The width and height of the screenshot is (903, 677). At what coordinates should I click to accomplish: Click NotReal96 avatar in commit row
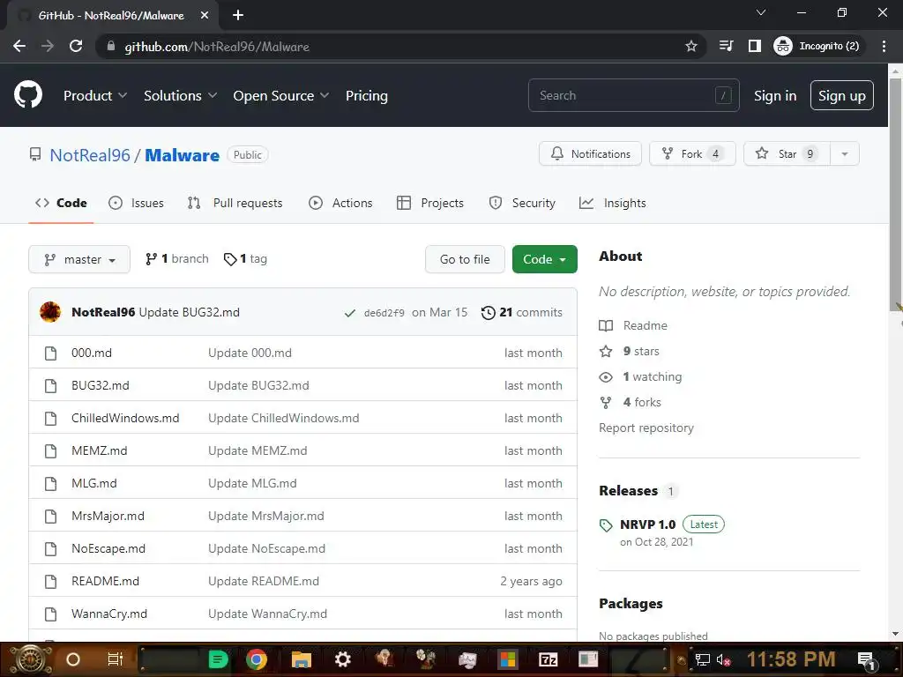click(x=50, y=312)
